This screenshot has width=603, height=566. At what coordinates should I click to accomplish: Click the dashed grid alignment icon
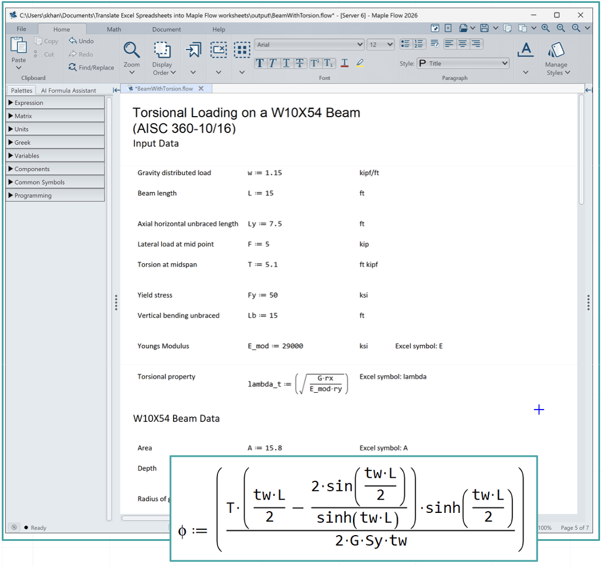pyautogui.click(x=242, y=50)
